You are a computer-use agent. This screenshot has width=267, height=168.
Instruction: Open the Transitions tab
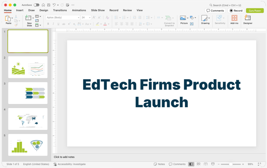[x=60, y=10]
